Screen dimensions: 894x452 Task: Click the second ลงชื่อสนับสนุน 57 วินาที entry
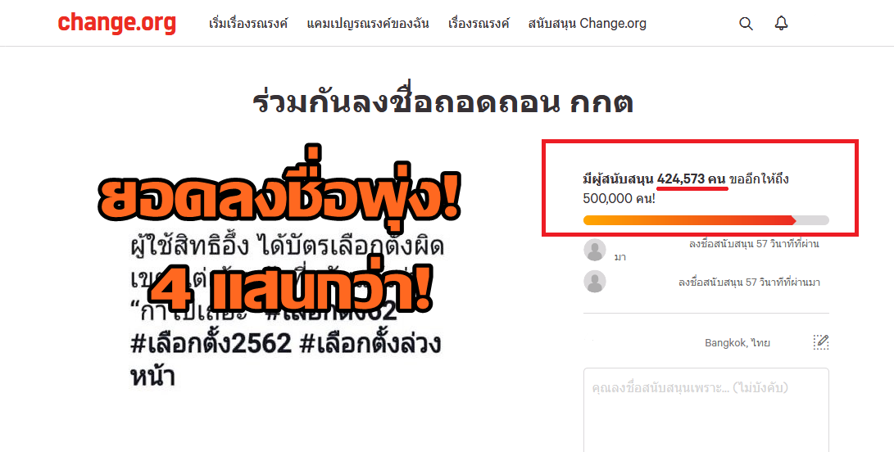click(x=749, y=282)
